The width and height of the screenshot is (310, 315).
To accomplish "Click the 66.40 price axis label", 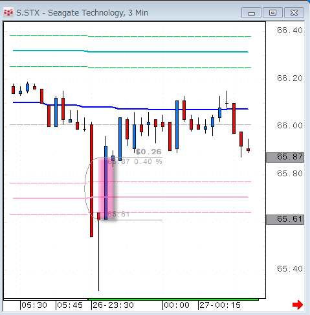I will tap(290, 30).
